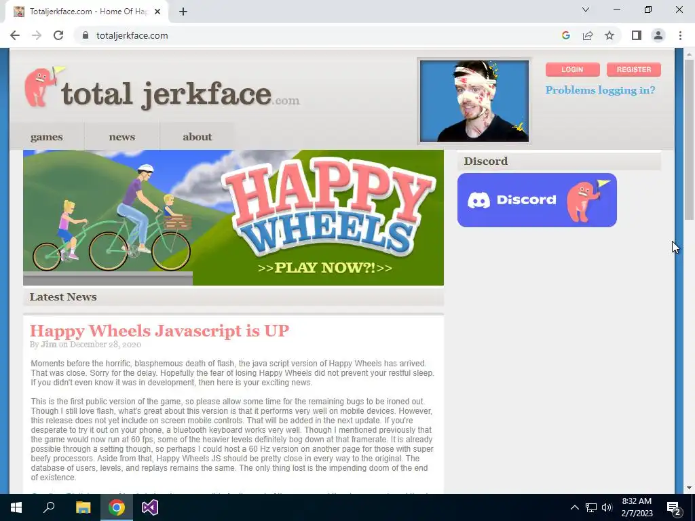Image resolution: width=695 pixels, height=521 pixels.
Task: Click the REGISTER button
Action: 633,70
